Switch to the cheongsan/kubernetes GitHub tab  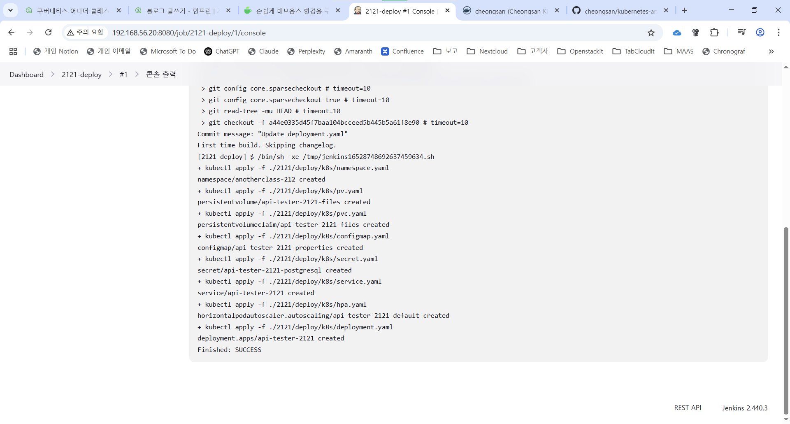pos(620,11)
